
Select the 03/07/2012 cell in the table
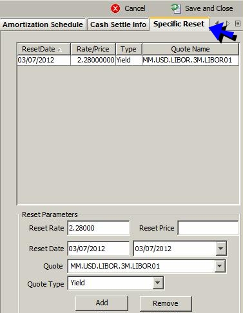(44, 60)
